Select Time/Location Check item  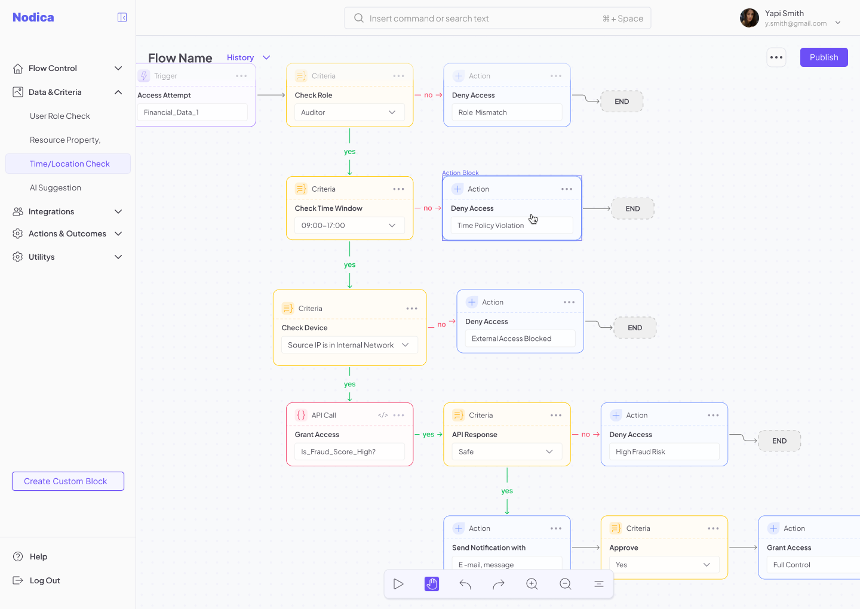(68, 164)
